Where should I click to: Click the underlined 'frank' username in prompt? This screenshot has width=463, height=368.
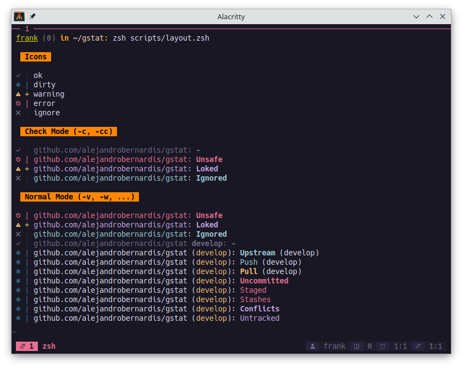click(x=27, y=38)
